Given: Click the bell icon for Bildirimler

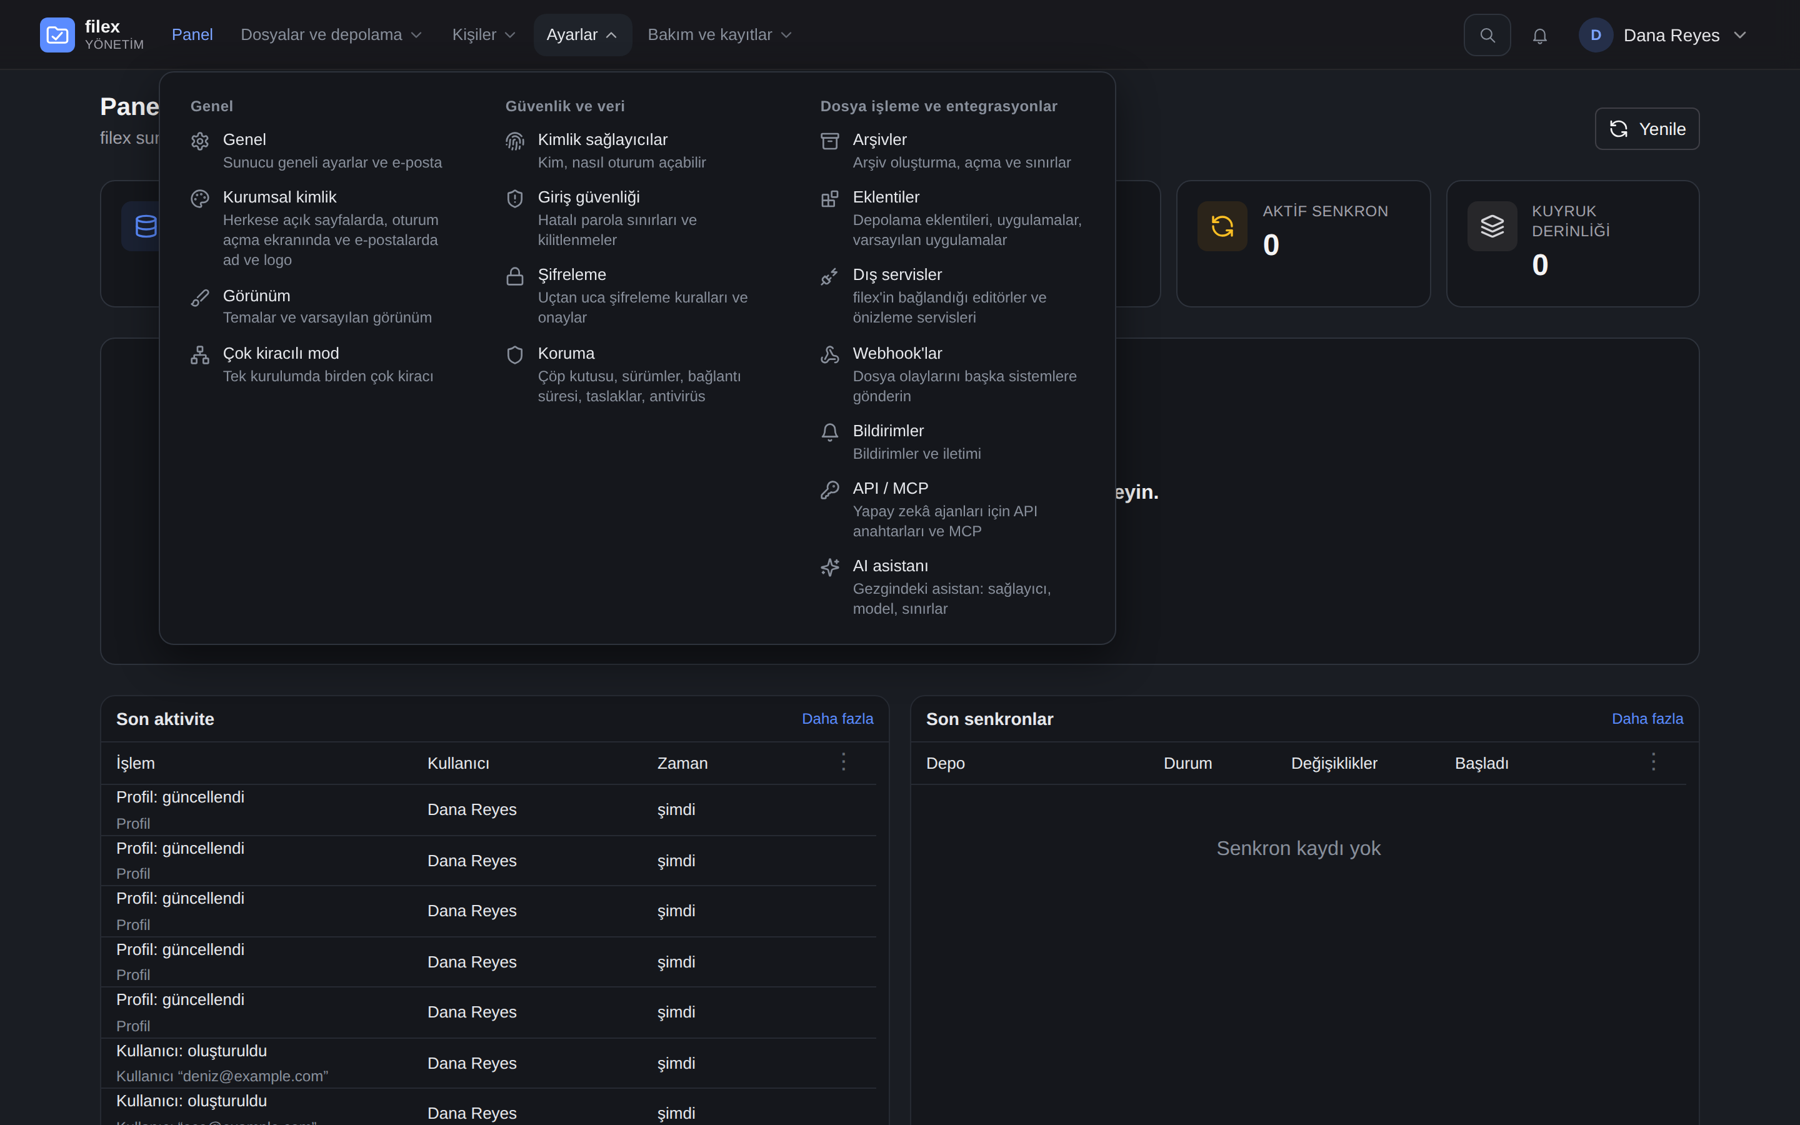Looking at the screenshot, I should coord(830,432).
